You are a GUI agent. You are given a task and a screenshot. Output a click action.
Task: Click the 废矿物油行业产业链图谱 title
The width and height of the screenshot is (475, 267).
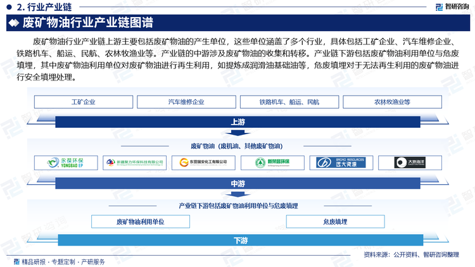tap(88, 23)
